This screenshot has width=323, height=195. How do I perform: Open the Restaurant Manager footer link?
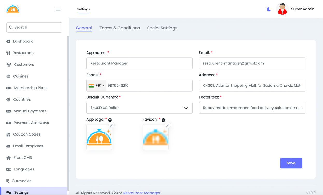click(x=142, y=193)
